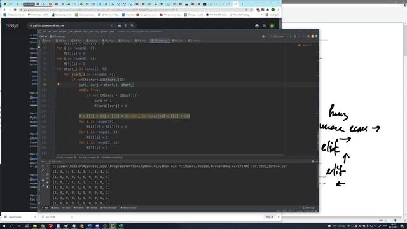This screenshot has height=229, width=407.
Task: Open the user account dropdown in PyCharm toolbar
Action: click(264, 36)
